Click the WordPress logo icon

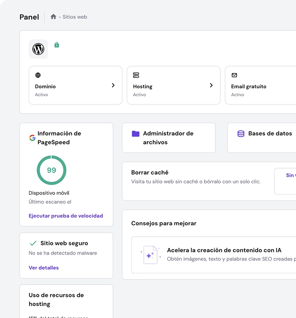point(38,49)
